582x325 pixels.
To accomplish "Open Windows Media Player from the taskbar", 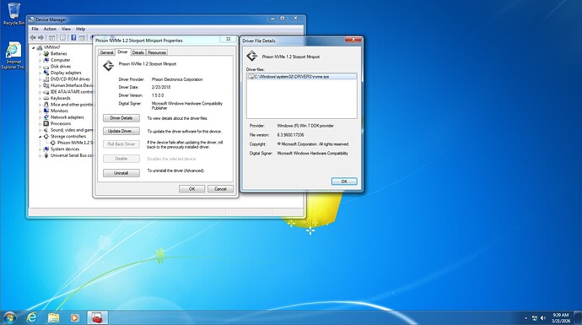I will pyautogui.click(x=74, y=317).
